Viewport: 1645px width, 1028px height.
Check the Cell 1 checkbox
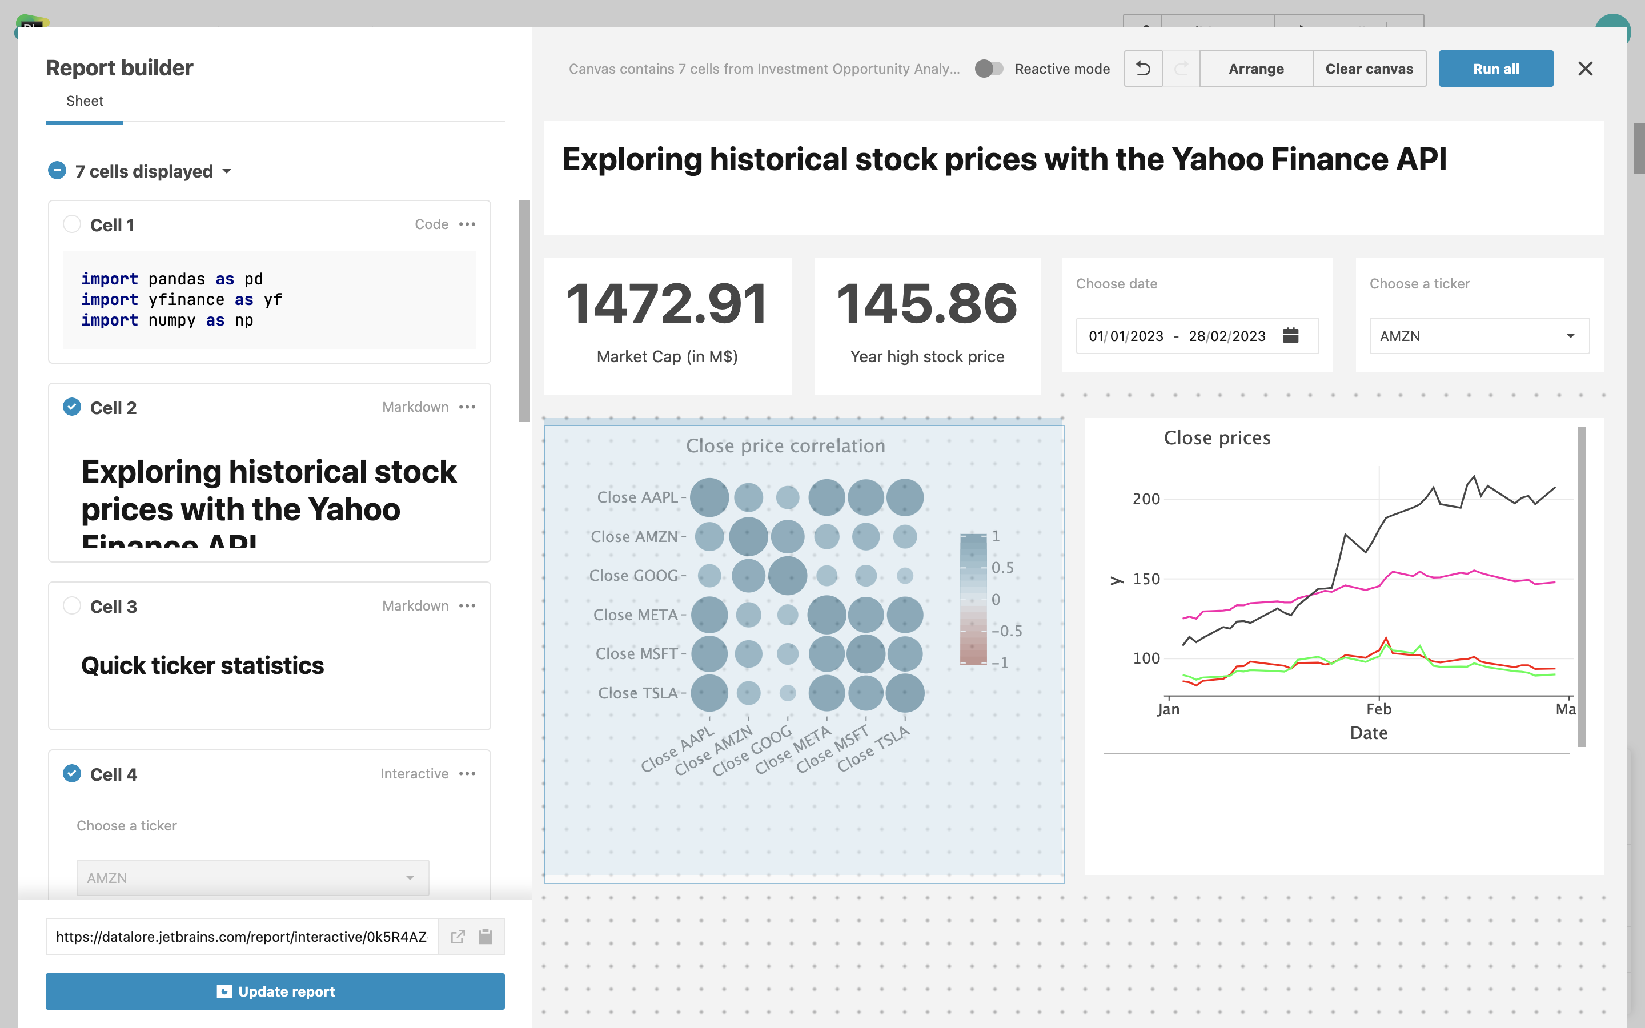(71, 224)
